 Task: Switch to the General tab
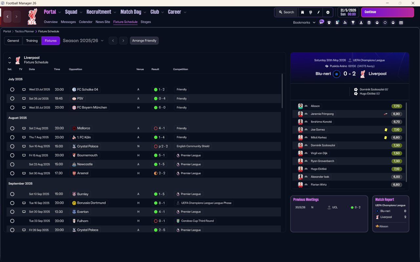point(13,41)
